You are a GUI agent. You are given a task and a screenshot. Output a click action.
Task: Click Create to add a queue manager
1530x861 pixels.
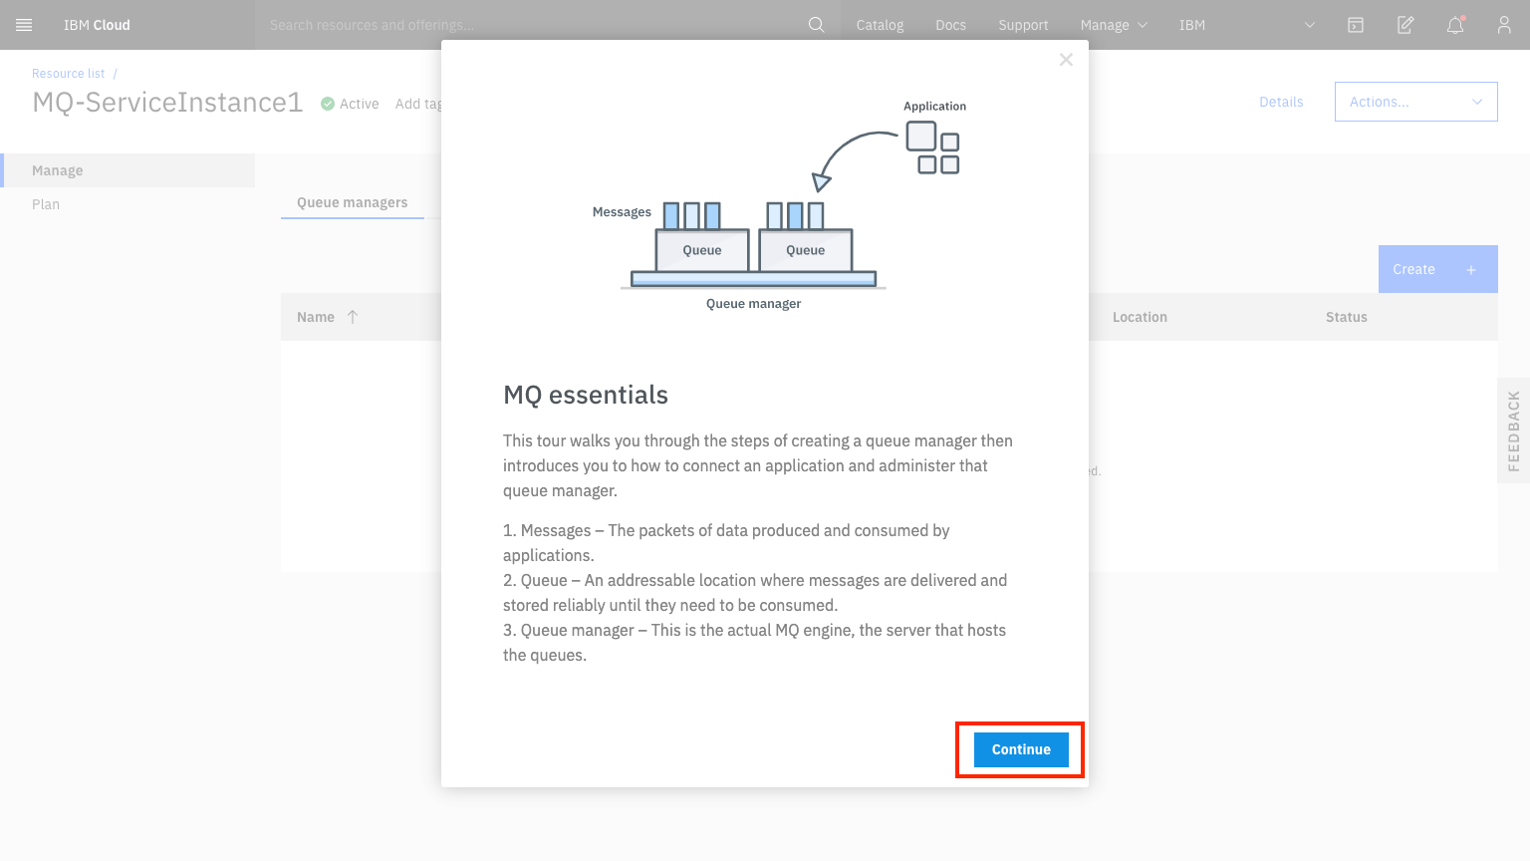(1437, 268)
